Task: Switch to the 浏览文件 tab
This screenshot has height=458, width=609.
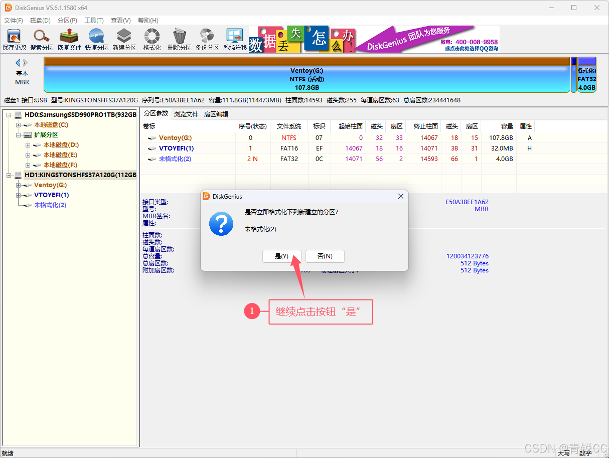Action: coord(186,114)
